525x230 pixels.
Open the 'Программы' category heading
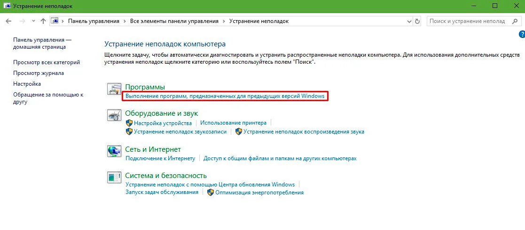tap(145, 87)
